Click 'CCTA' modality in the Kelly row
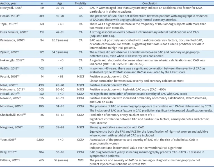214x167 pixels. (x=81, y=152)
